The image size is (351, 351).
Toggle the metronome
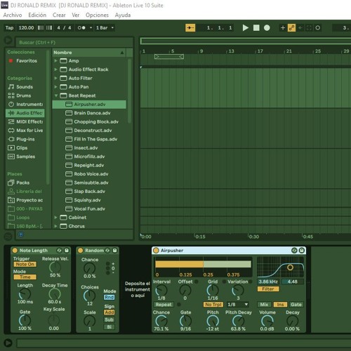point(81,28)
